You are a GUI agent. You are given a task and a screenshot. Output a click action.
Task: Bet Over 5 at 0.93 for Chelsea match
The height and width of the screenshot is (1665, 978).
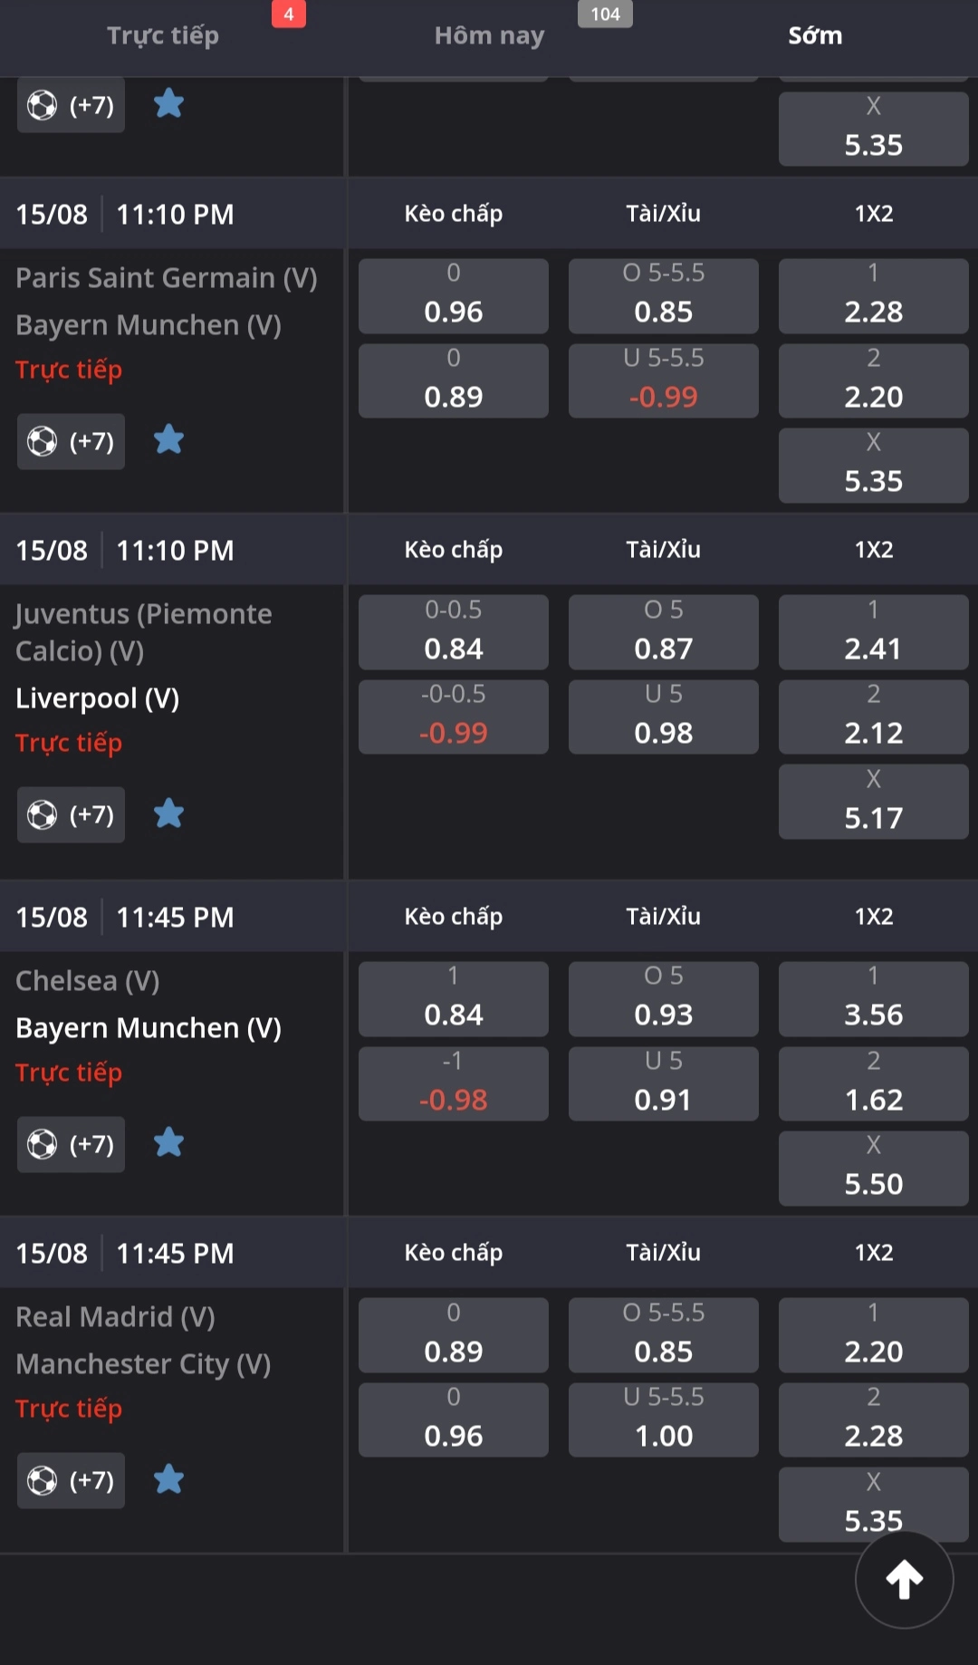tap(664, 998)
